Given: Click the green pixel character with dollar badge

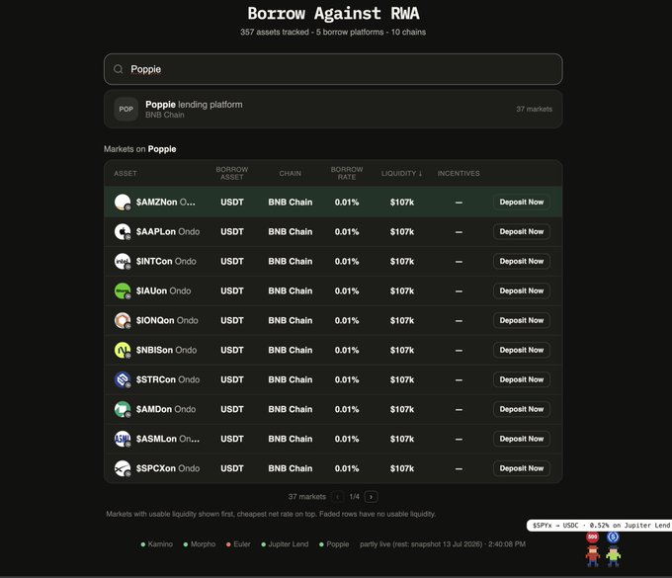Looking at the screenshot, I should click(614, 555).
